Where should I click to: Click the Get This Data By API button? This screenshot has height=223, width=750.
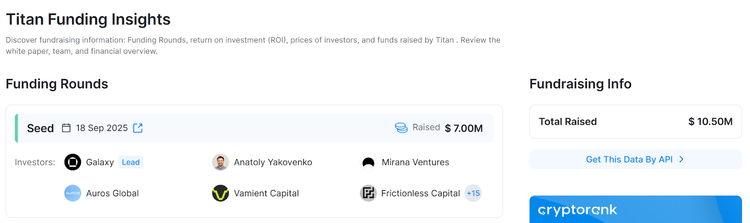tap(629, 159)
